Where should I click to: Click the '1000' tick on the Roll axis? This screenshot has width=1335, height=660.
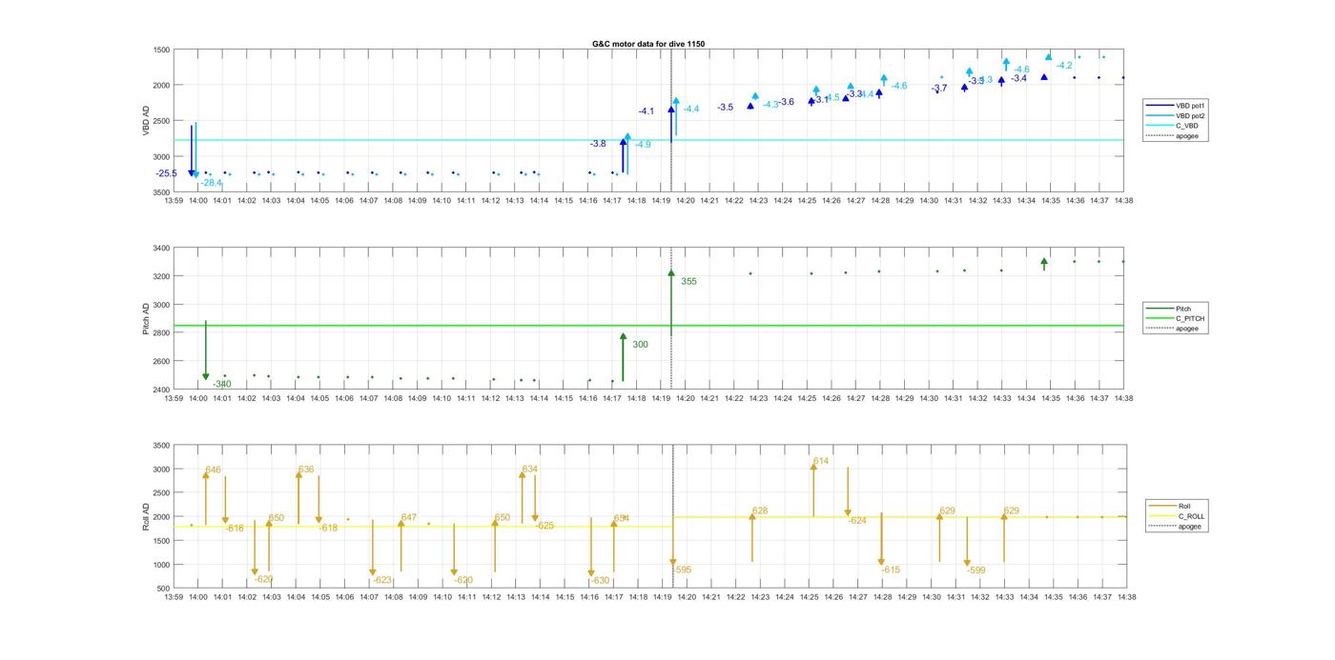[x=161, y=565]
